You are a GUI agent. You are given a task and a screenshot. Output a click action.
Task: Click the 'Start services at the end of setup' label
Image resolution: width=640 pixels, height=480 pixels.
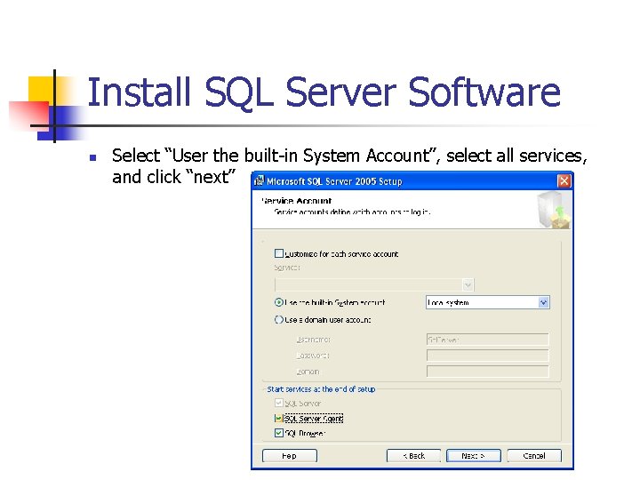(321, 389)
